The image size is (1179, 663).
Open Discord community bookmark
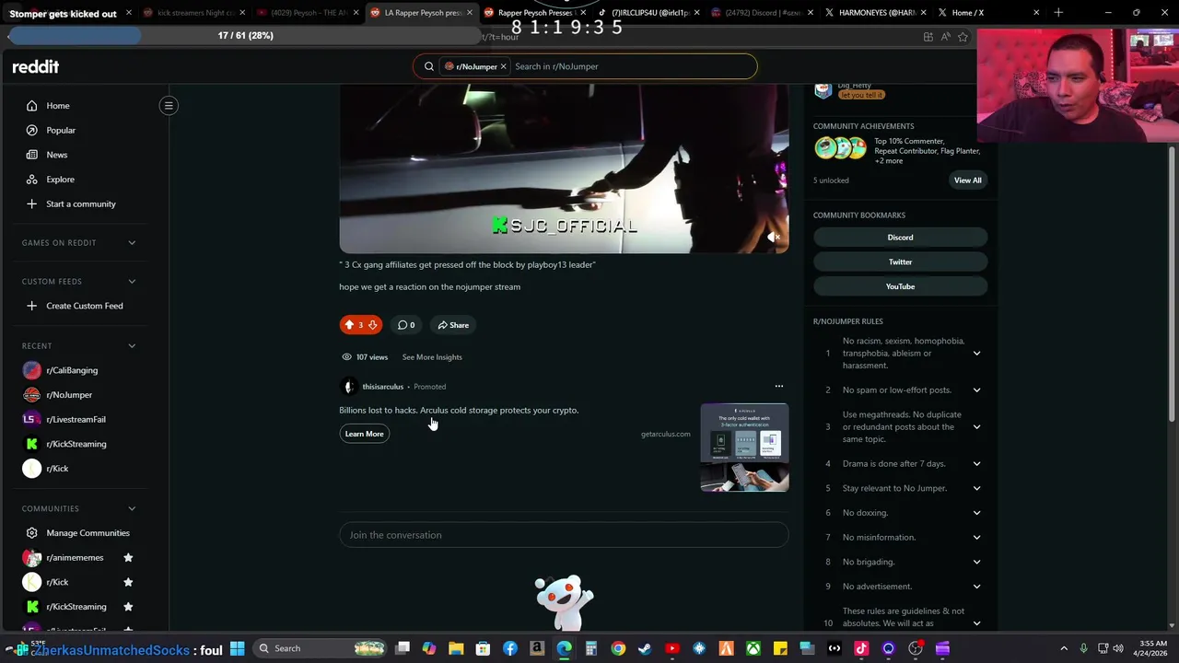coord(900,238)
